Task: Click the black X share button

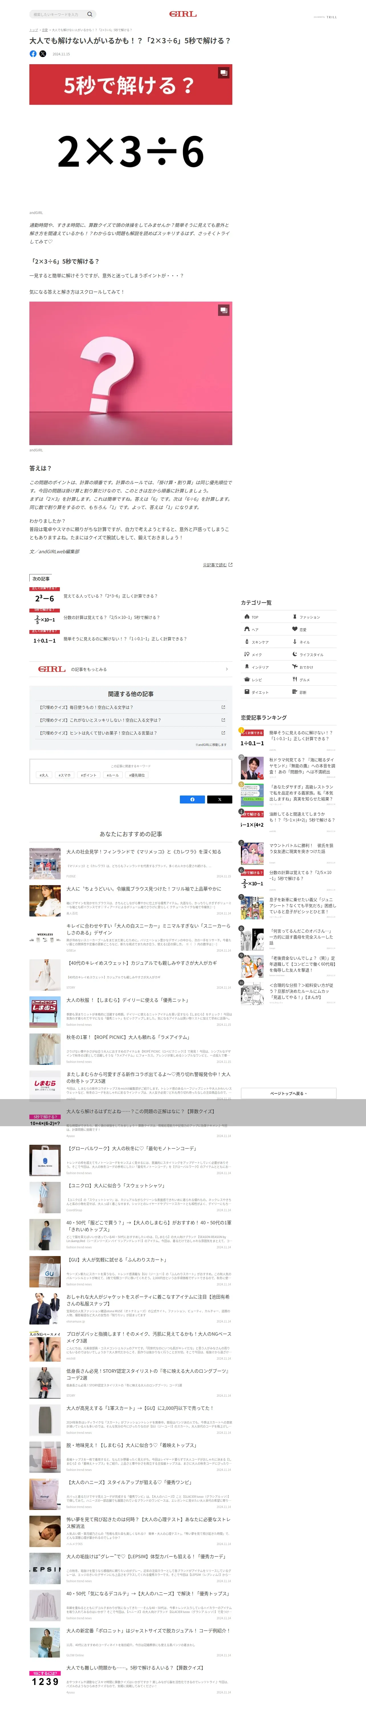Action: tap(220, 800)
